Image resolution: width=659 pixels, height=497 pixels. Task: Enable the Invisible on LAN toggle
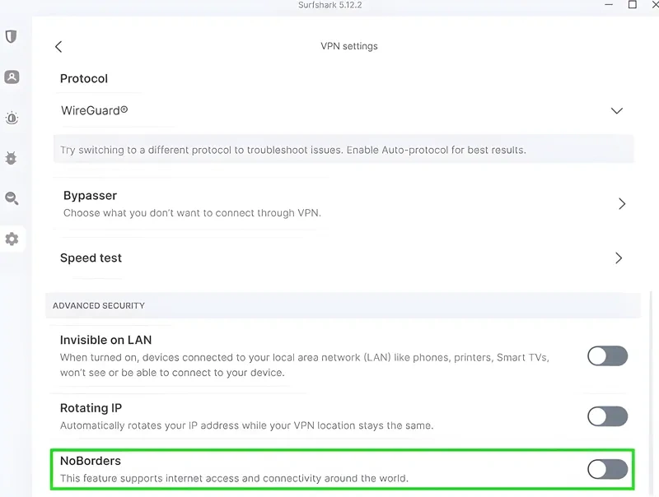(x=607, y=355)
